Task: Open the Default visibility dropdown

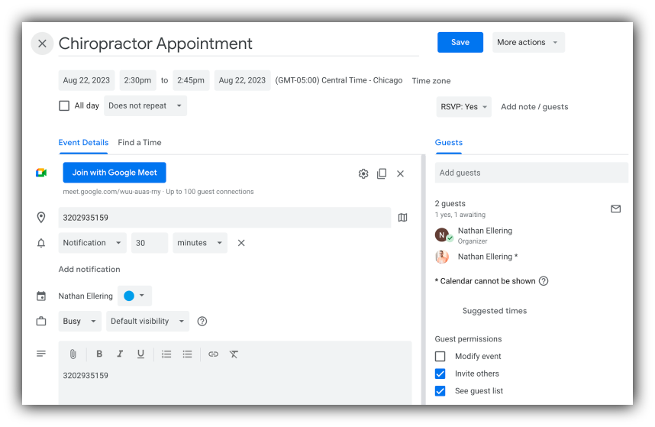Action: (x=147, y=322)
